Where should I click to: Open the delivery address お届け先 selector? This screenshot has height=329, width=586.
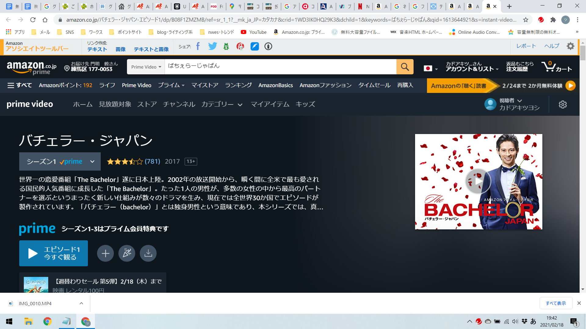tap(91, 66)
